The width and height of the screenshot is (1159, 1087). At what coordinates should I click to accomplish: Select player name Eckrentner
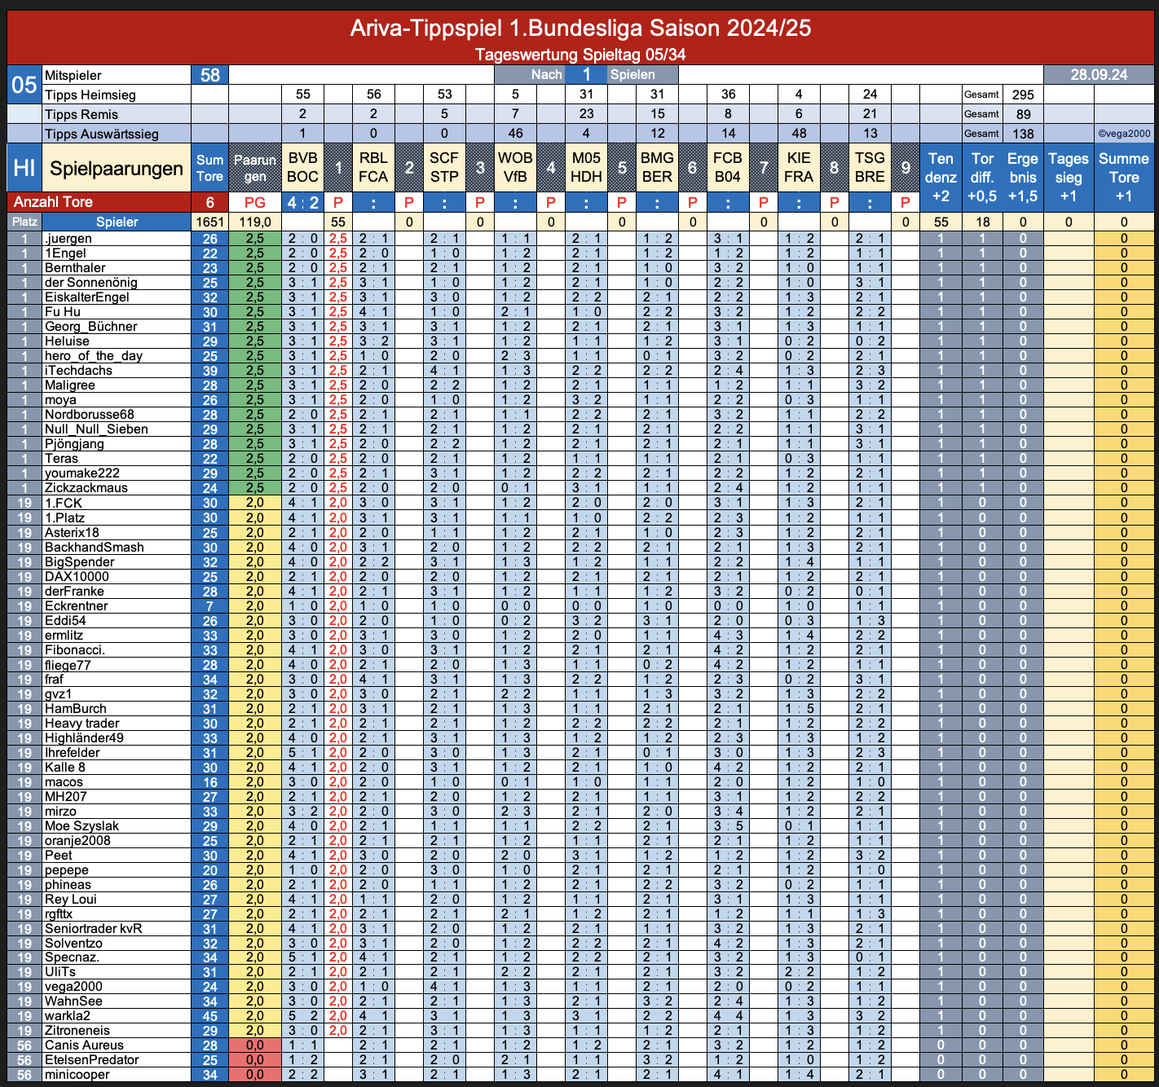tap(76, 606)
